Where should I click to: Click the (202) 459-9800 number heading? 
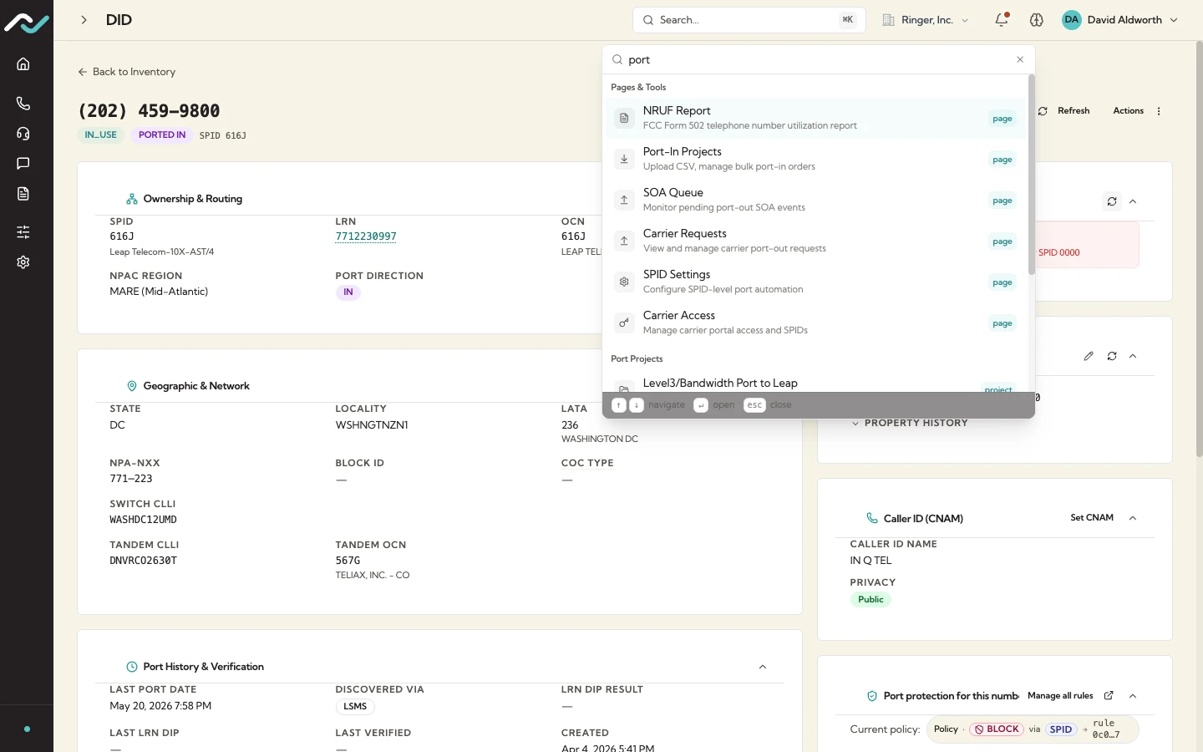pos(149,111)
